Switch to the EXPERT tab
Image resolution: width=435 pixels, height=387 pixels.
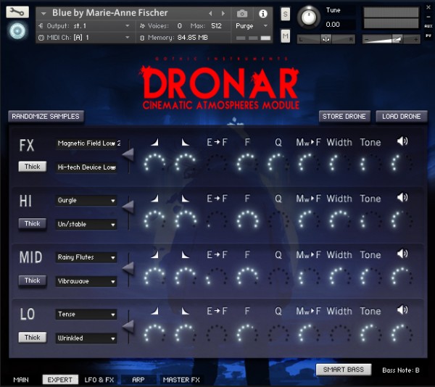[60, 380]
